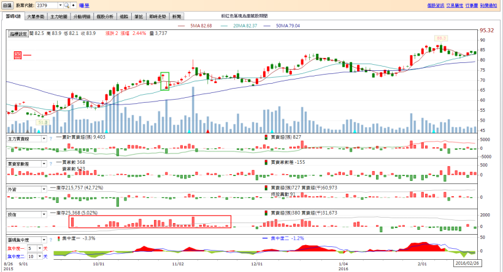Click the 自選 button
This screenshot has width=503, height=272.
point(7,5)
